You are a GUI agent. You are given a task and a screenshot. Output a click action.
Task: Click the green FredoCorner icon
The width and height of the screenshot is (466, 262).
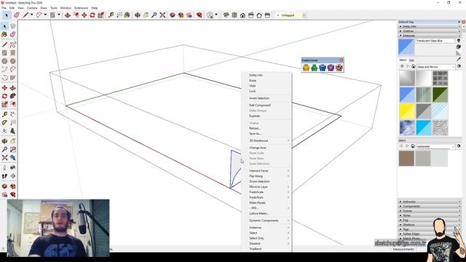coord(314,68)
